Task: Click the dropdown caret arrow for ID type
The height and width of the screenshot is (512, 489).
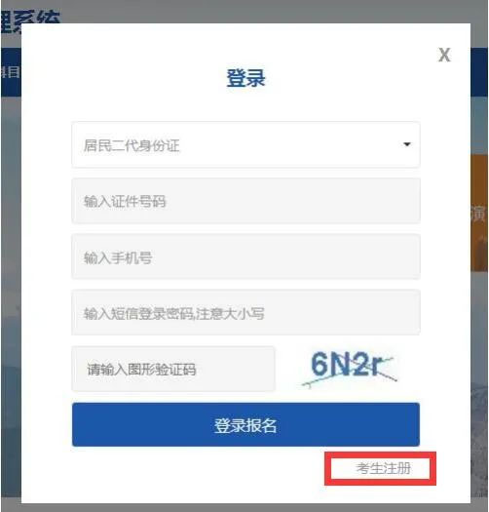Action: (x=407, y=144)
